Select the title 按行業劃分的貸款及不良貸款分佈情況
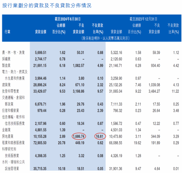182x173 pixels. point(47,5)
